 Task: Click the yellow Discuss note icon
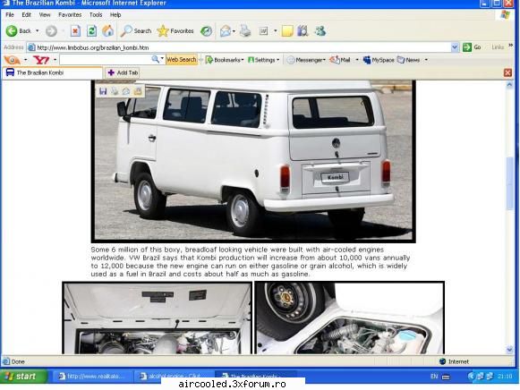(x=287, y=31)
